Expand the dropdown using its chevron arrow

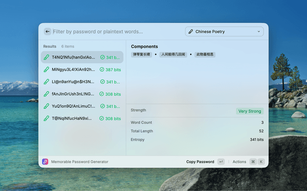[259, 32]
